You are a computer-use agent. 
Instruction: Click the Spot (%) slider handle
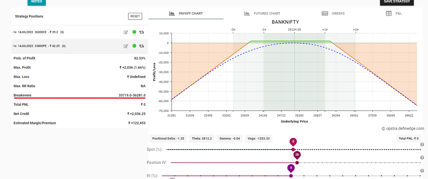click(x=293, y=149)
